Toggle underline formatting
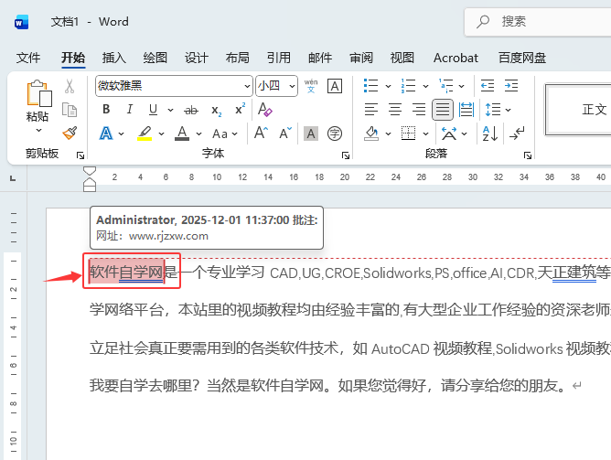 click(x=153, y=110)
